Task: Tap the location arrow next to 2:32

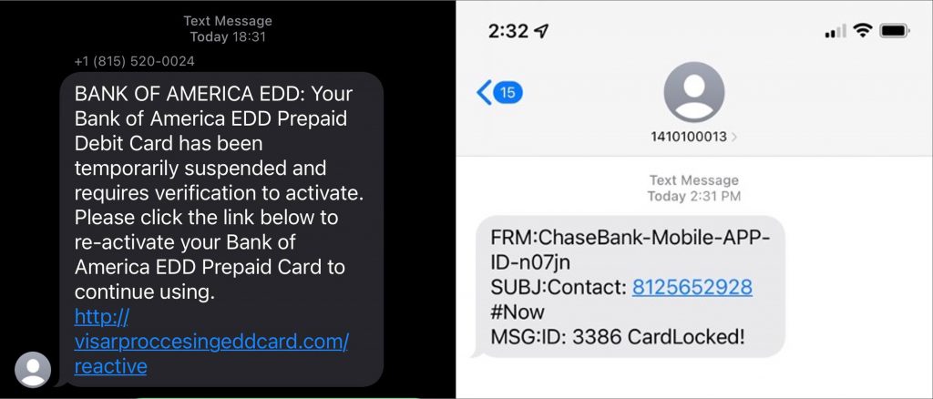Action: [x=541, y=31]
